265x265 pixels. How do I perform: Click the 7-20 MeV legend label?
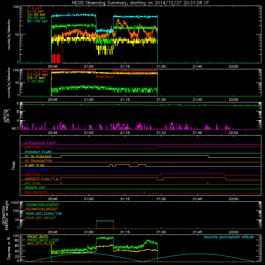(35, 81)
